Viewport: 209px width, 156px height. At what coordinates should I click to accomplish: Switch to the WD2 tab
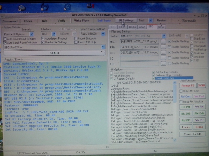[x=142, y=27]
